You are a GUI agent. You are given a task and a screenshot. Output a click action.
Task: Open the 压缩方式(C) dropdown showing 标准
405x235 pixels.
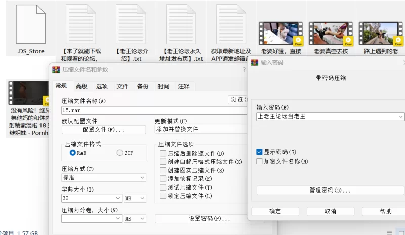(104, 178)
